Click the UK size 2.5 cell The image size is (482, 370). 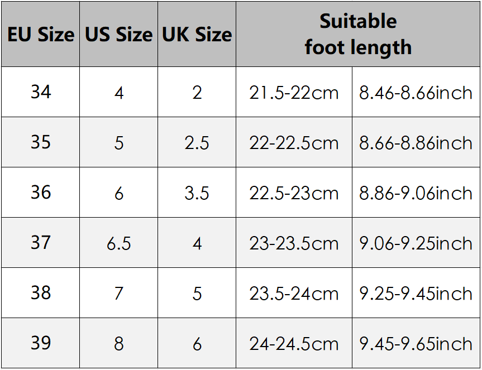[197, 143]
